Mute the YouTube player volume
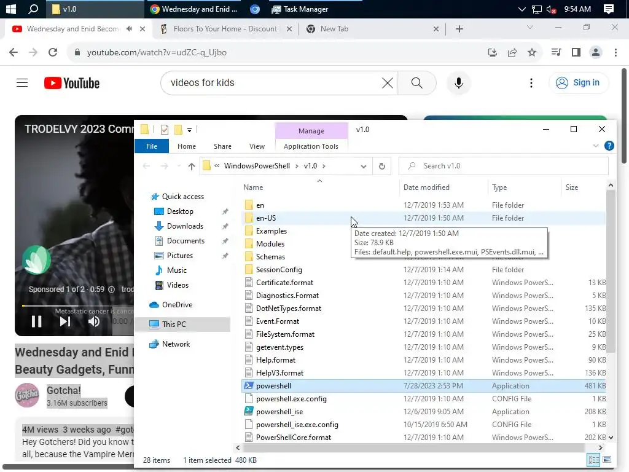The height and width of the screenshot is (472, 629). point(94,321)
